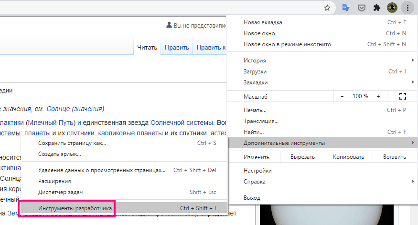418x225 pixels.
Task: Close the menu via three-dots button
Action: click(407, 8)
